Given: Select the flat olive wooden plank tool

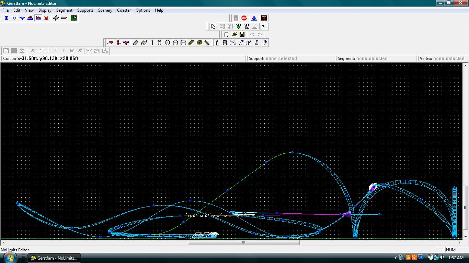Looking at the screenshot, I should click(191, 43).
